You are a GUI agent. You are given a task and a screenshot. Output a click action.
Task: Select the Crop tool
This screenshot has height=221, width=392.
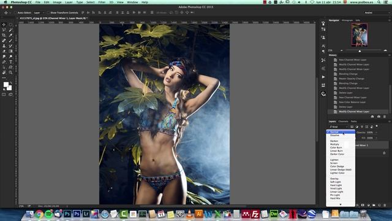pyautogui.click(x=4, y=36)
